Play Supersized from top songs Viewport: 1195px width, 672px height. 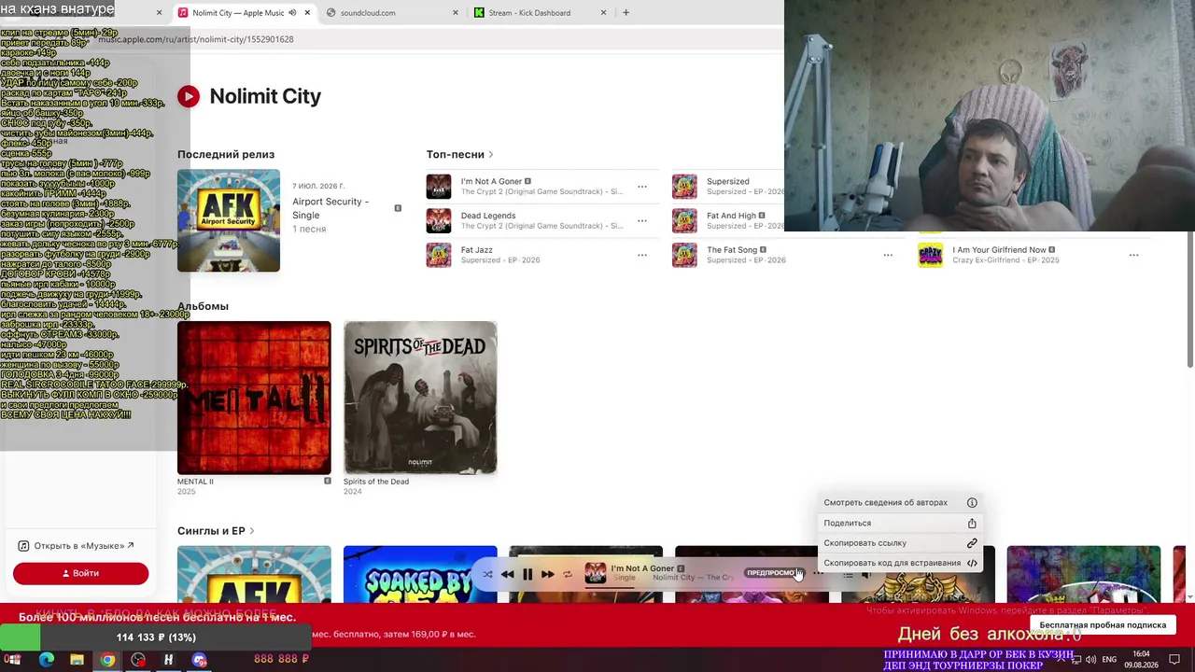[684, 187]
